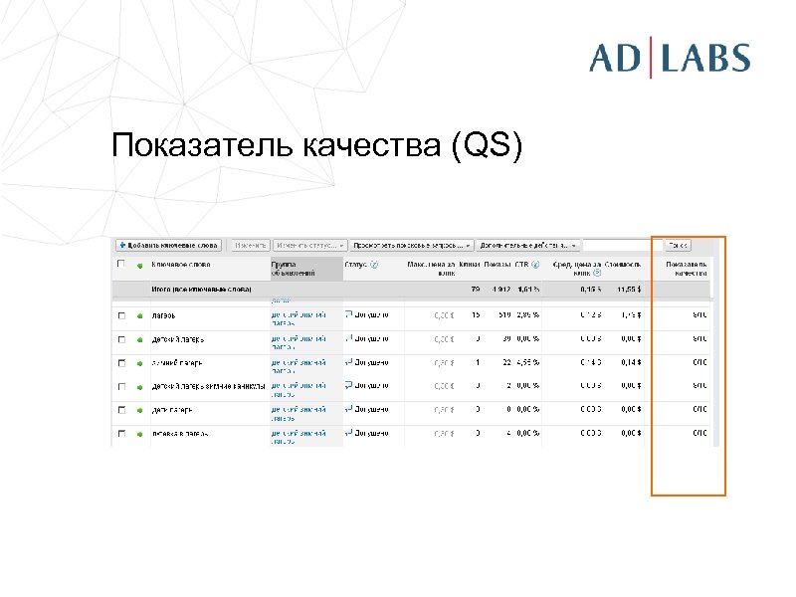Follow the 'детский зимний лагерь' ad group link

pyautogui.click(x=298, y=316)
